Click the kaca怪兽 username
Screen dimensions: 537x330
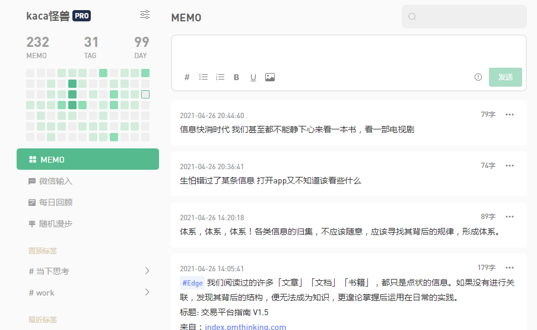click(x=48, y=16)
